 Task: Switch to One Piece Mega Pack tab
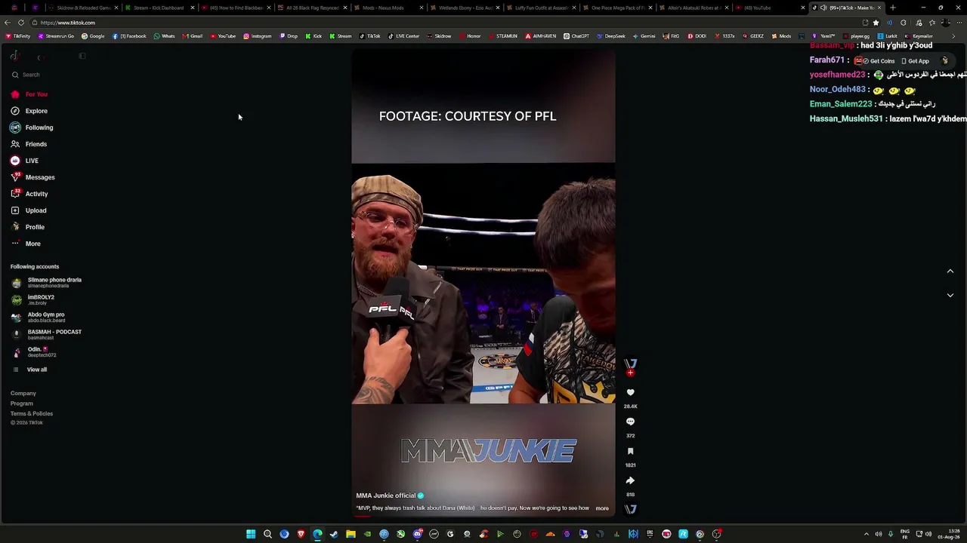618,8
